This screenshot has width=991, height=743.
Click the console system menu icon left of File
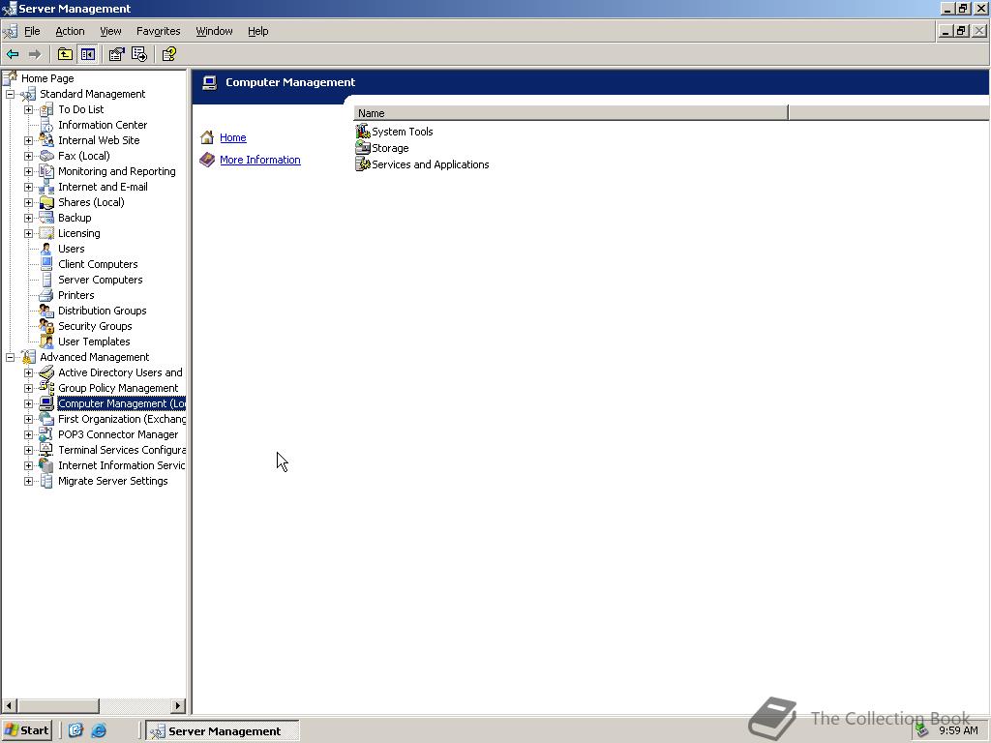10,31
